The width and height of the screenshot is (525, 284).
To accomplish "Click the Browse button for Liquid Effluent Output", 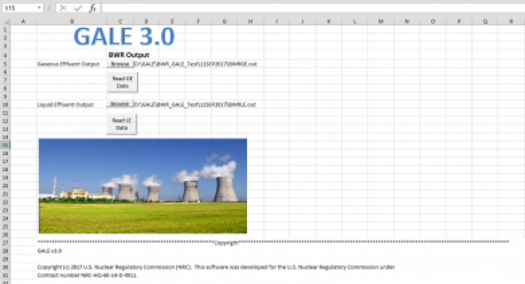I will coord(120,104).
